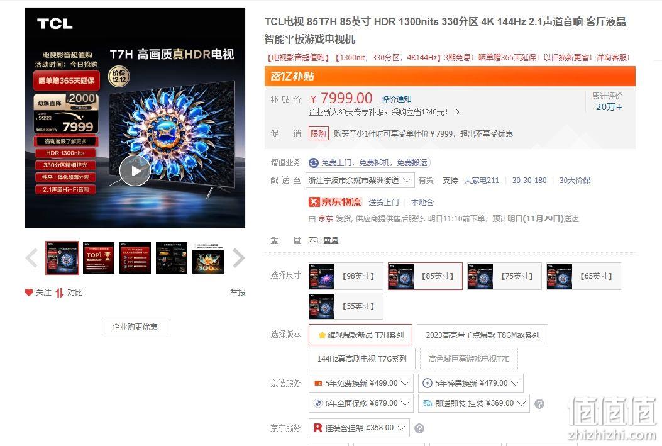Click the free service icon under 增值业务
The width and height of the screenshot is (662, 446).
coord(314,162)
